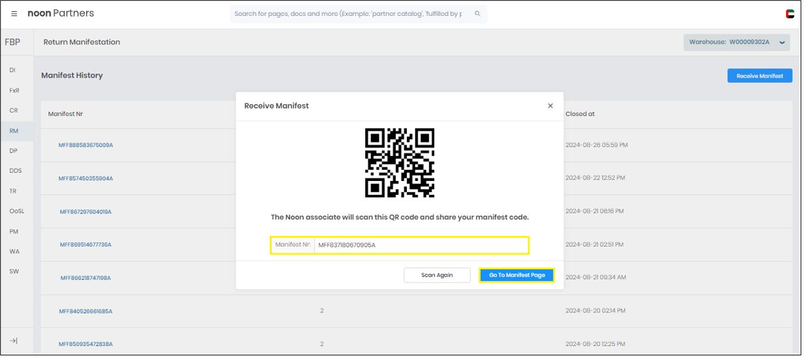804x358 pixels.
Task: Select DP in the sidebar
Action: click(13, 150)
